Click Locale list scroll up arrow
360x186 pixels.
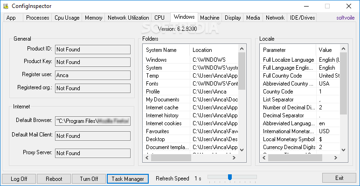pyautogui.click(x=344, y=49)
